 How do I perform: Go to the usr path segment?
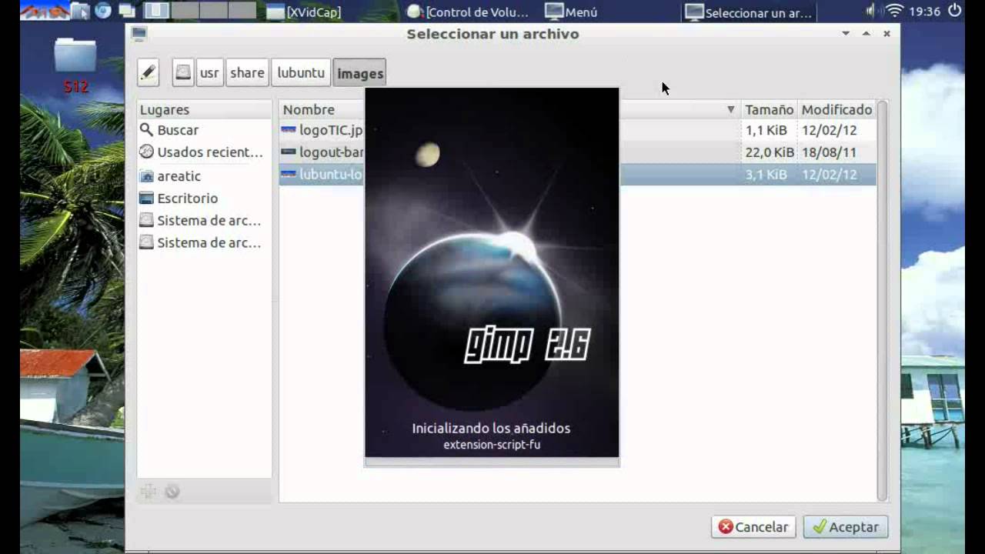209,73
